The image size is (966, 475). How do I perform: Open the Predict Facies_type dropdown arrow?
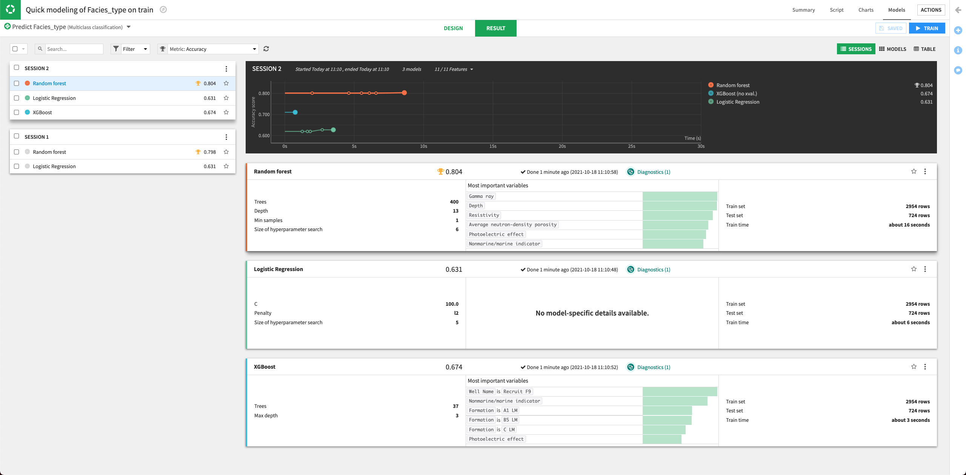point(129,27)
